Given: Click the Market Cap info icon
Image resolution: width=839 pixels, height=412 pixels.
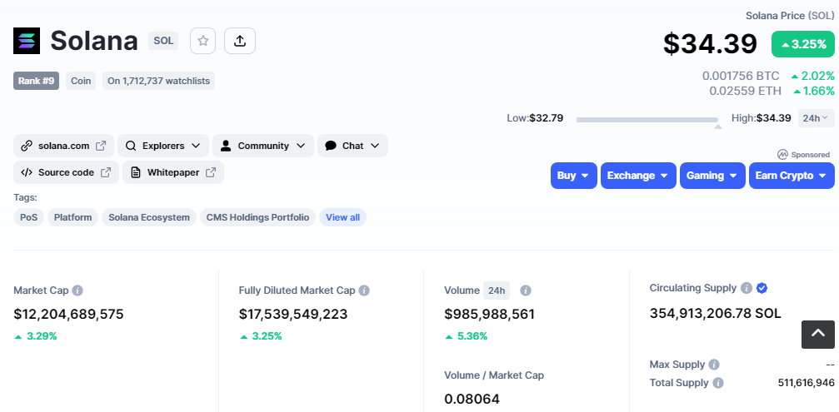Looking at the screenshot, I should pyautogui.click(x=77, y=290).
